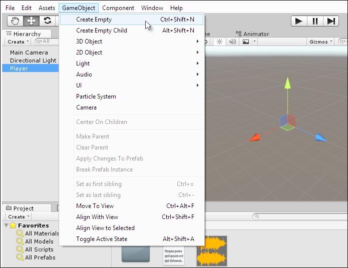This screenshot has width=348, height=268.
Task: Open the Edit menu
Action: pyautogui.click(x=27, y=8)
